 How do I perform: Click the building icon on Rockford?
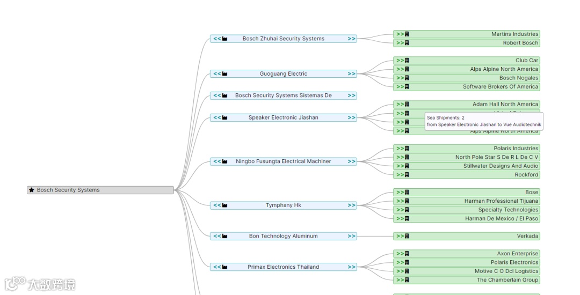pyautogui.click(x=407, y=175)
